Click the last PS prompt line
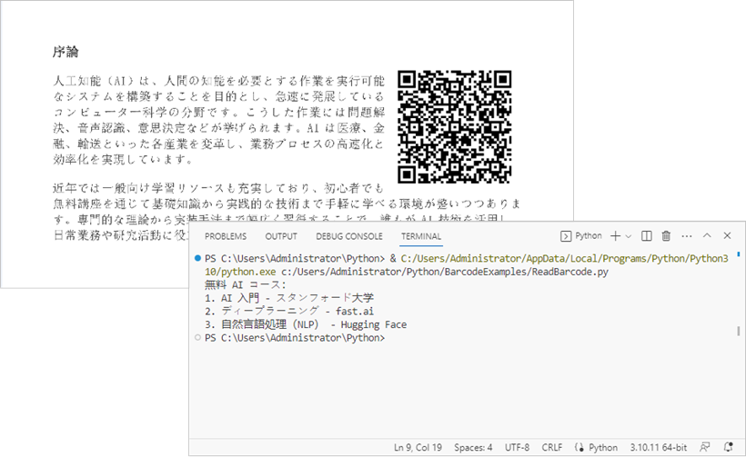 (x=295, y=338)
